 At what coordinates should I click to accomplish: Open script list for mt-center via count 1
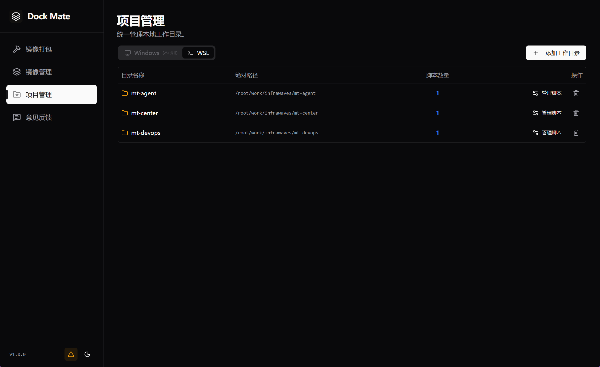[438, 113]
